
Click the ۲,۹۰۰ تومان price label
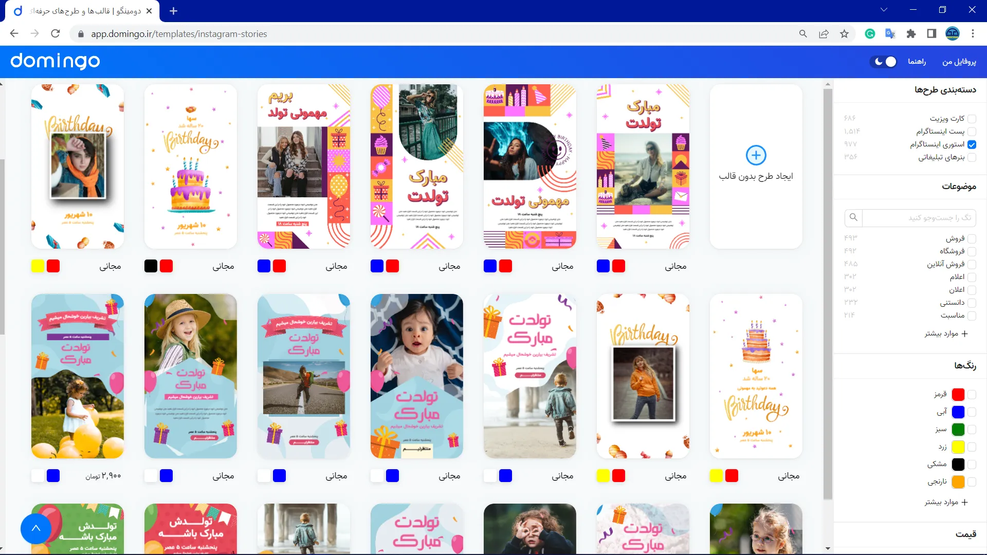tap(103, 476)
